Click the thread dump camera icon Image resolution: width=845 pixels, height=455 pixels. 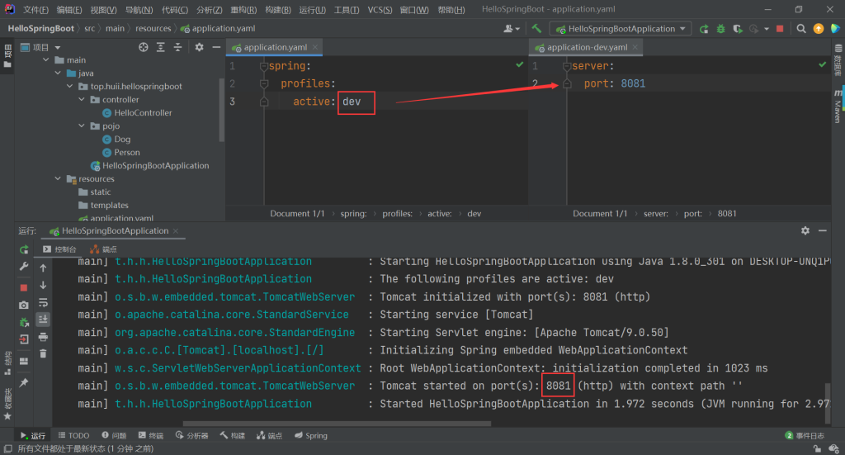(x=24, y=305)
